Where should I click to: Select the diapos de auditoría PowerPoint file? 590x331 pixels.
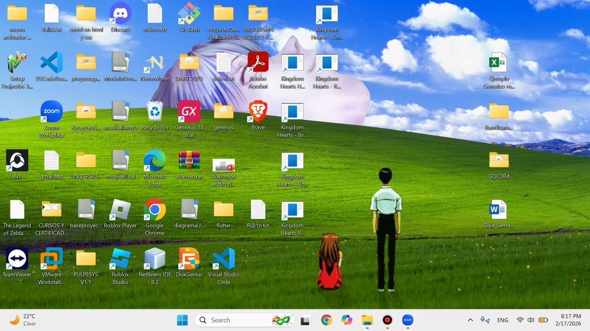click(224, 172)
